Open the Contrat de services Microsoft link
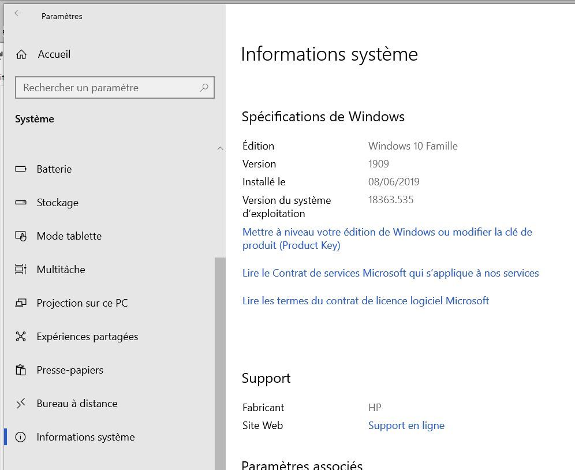The image size is (575, 470). coord(390,273)
